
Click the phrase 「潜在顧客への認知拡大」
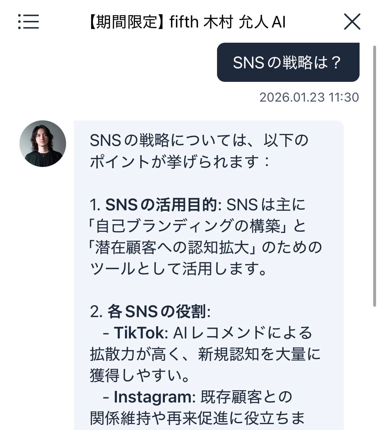pyautogui.click(x=173, y=248)
